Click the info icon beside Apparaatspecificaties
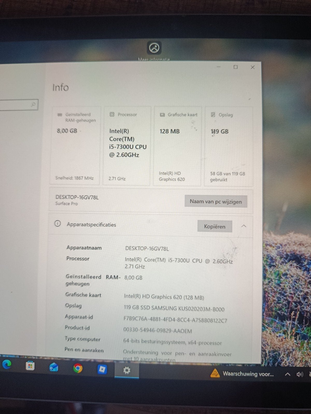The height and width of the screenshot is (414, 311). [58, 223]
